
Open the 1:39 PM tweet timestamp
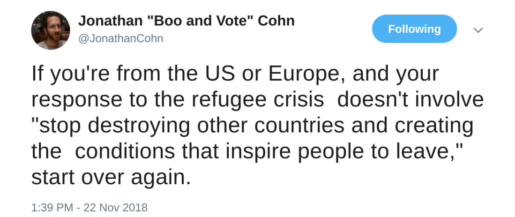tap(51, 207)
